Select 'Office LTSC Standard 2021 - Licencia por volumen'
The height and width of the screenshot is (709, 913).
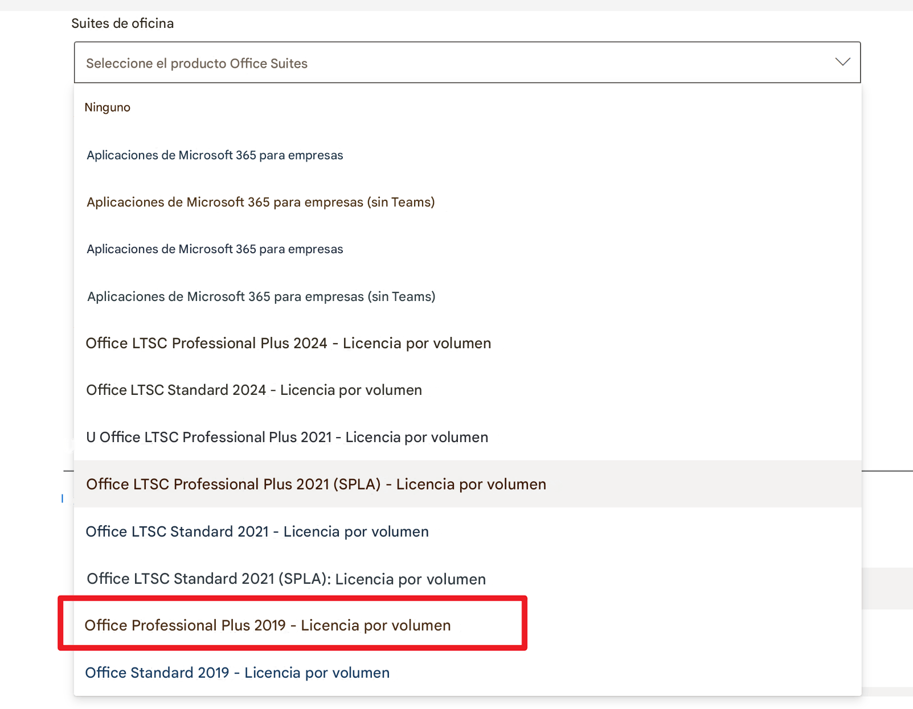(467, 531)
